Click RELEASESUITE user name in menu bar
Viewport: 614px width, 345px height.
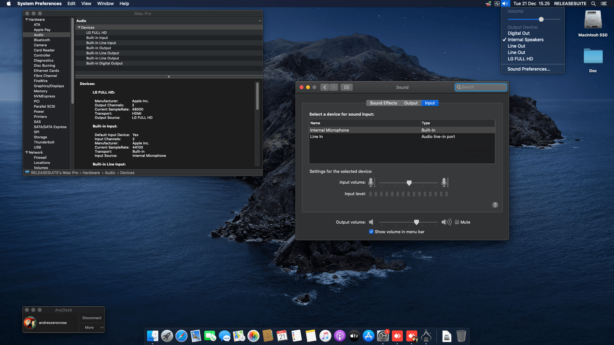(570, 4)
